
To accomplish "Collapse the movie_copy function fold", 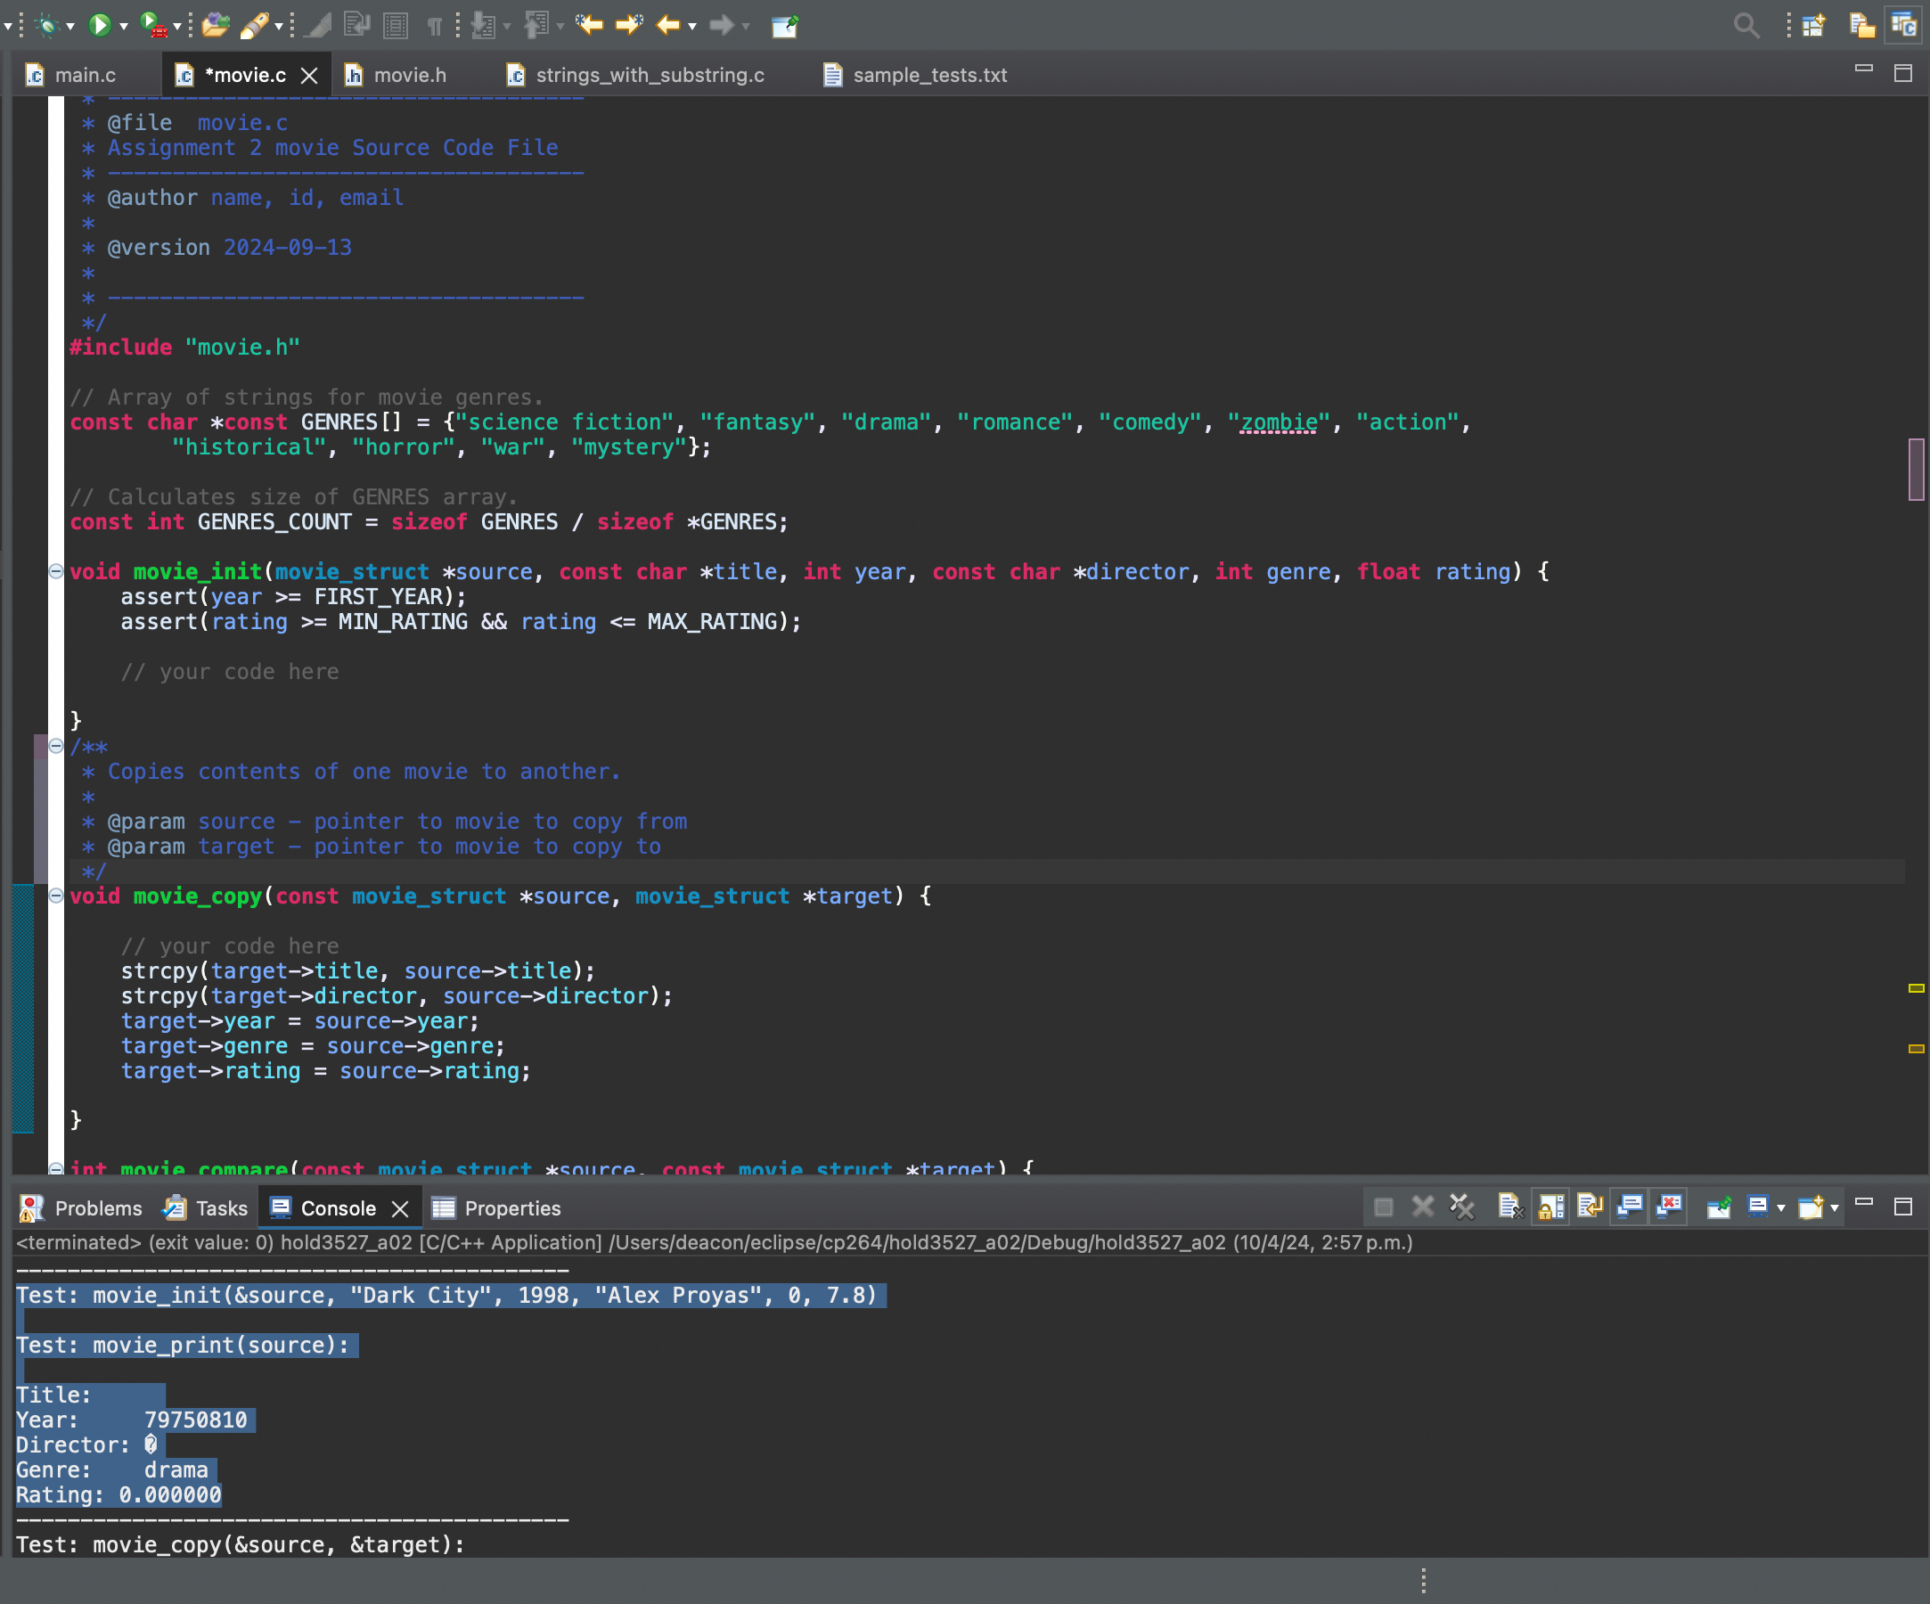I will [56, 896].
